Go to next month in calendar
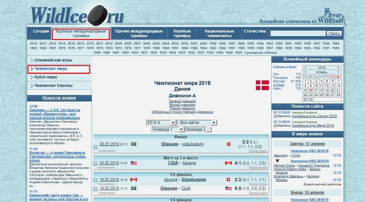365x202 pixels. 338,72
